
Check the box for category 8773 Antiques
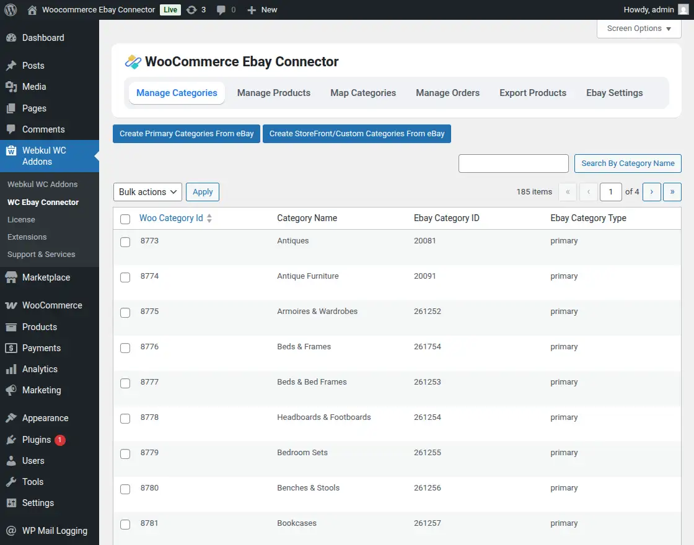125,242
